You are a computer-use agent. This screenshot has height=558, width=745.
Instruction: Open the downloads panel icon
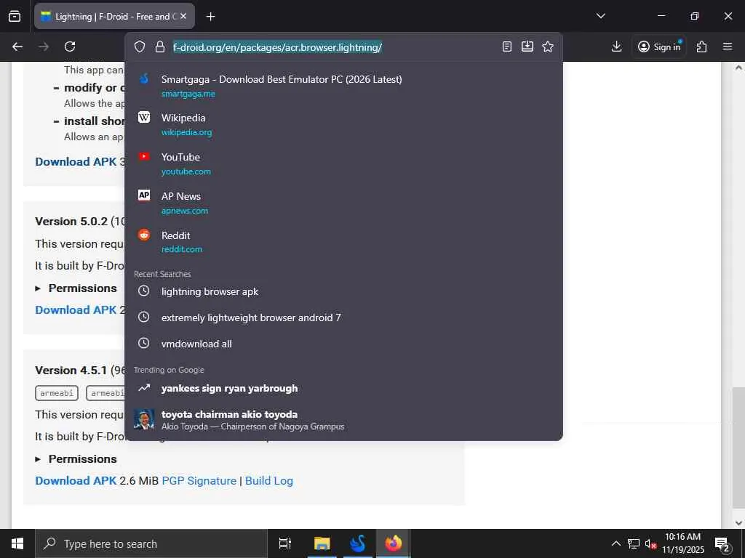616,46
